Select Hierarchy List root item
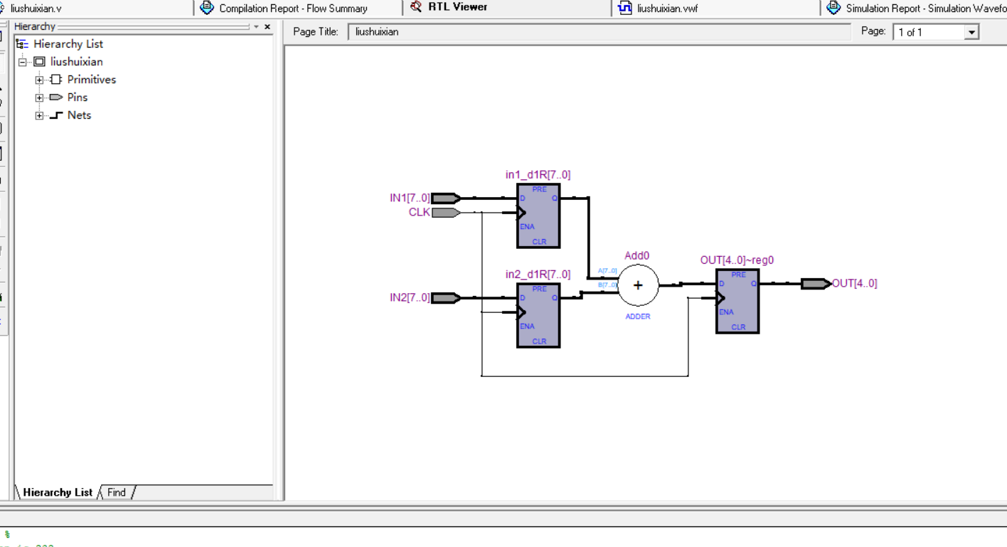Image resolution: width=1007 pixels, height=547 pixels. tap(68, 44)
